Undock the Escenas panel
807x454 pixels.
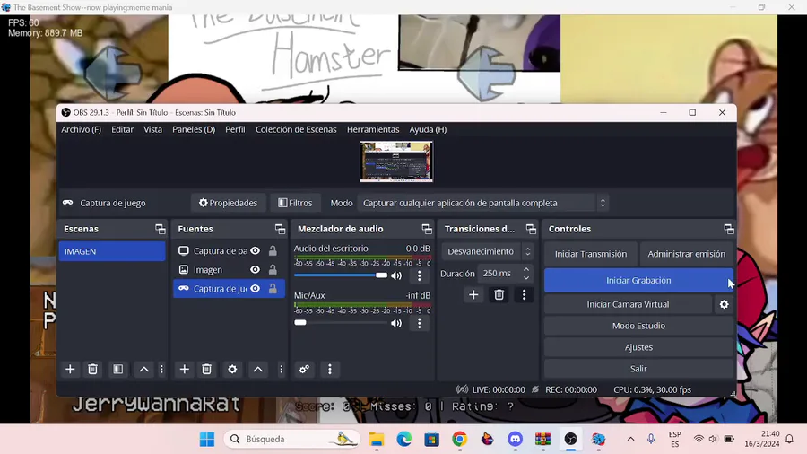161,229
